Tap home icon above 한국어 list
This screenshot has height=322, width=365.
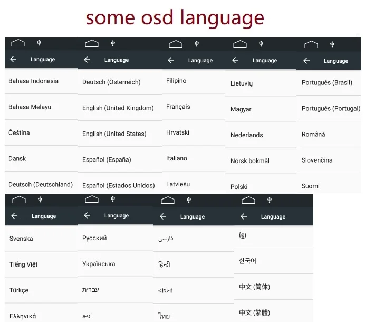pos(248,200)
